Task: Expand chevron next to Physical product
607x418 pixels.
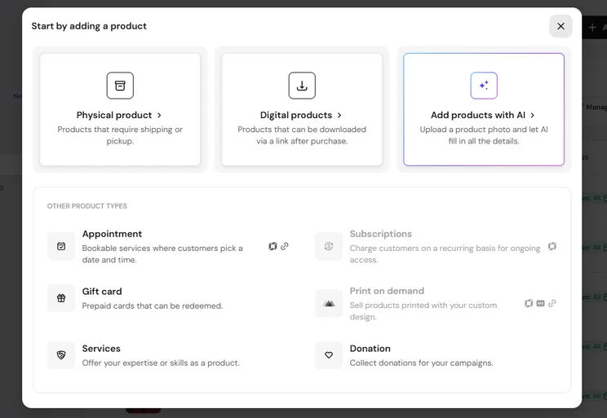Action: [159, 115]
